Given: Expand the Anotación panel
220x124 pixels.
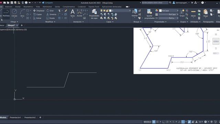Looking at the screenshot, I should (x=78, y=22).
